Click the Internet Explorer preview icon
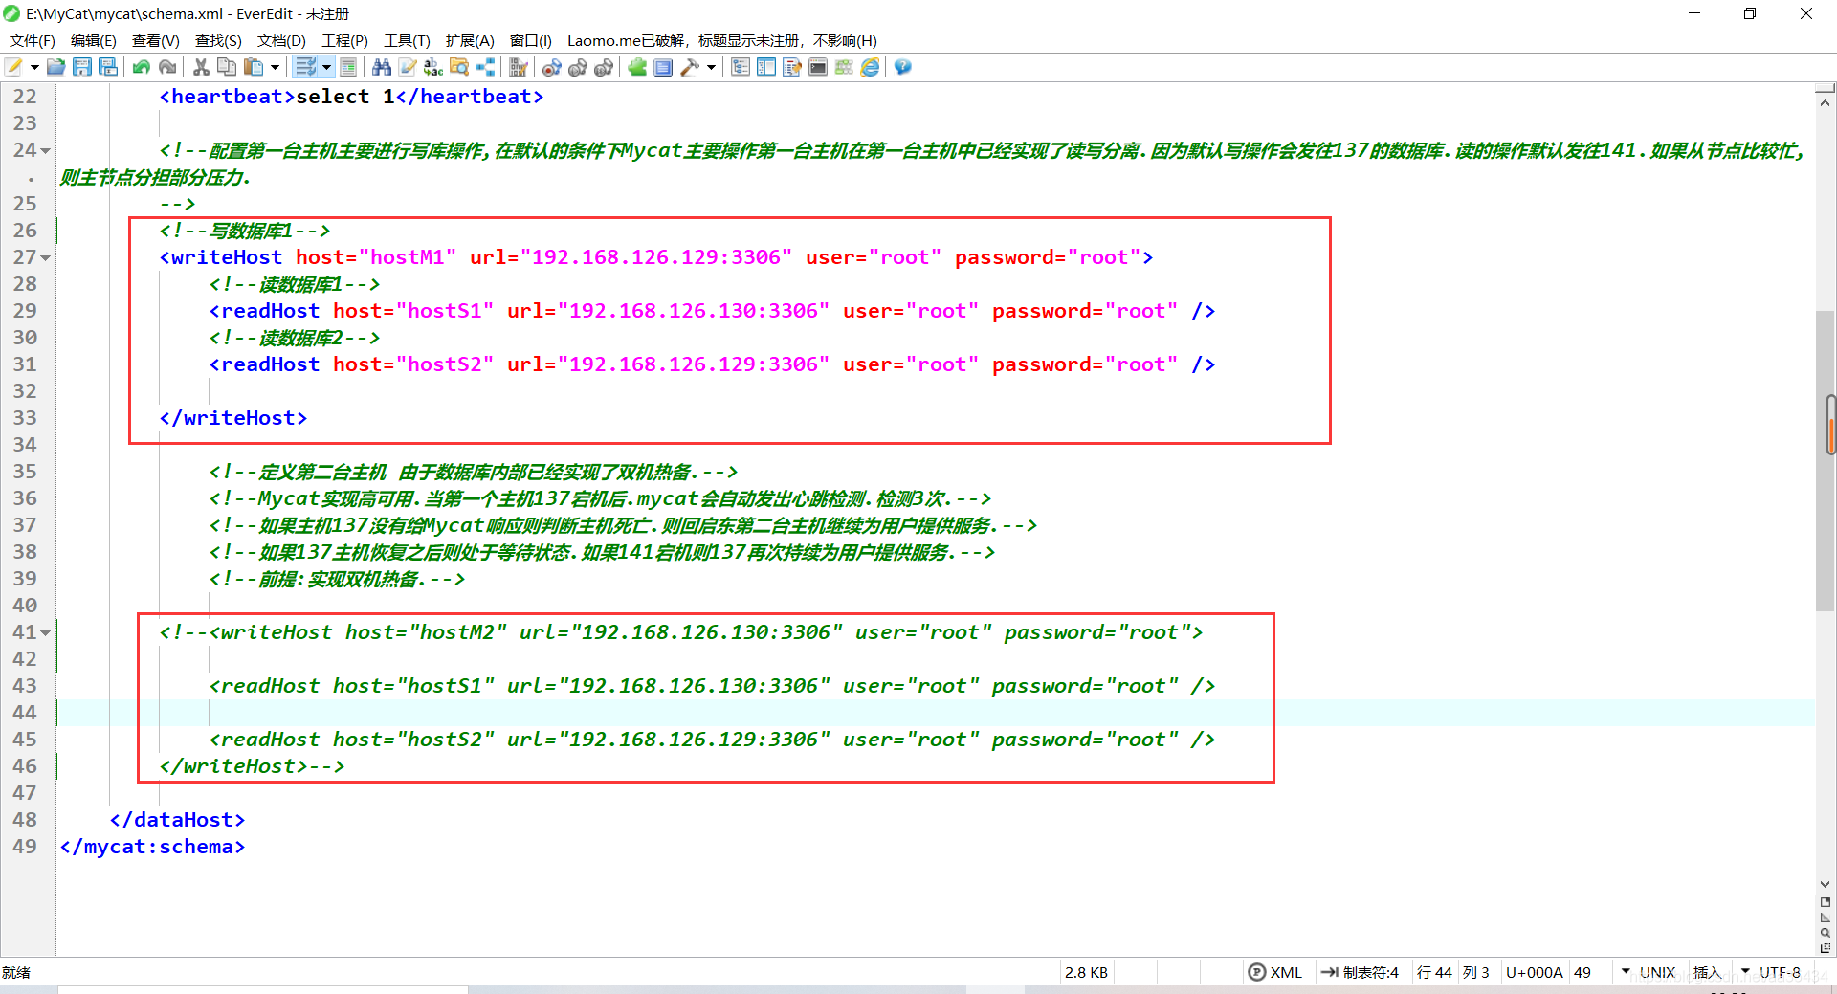The image size is (1837, 994). (871, 67)
